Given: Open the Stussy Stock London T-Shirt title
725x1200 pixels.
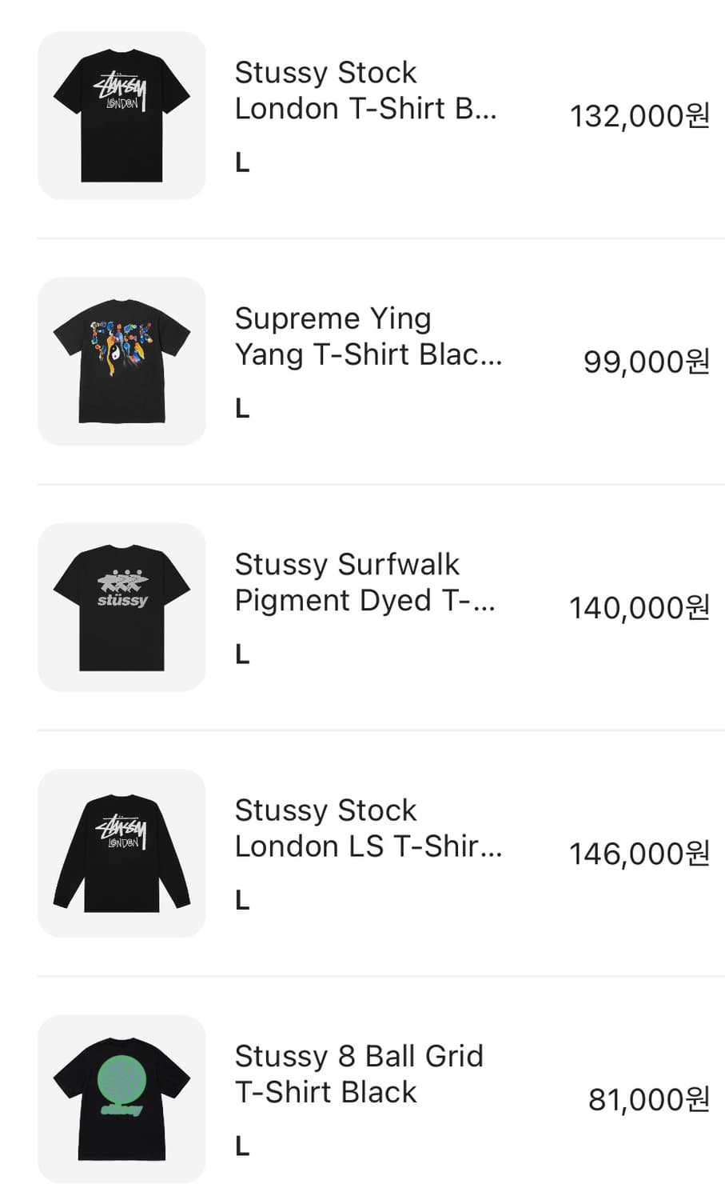Looking at the screenshot, I should 366,90.
